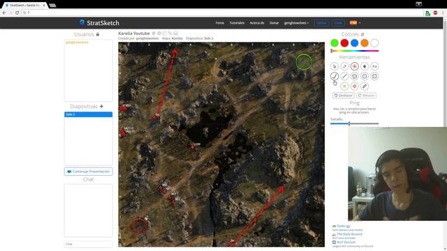This screenshot has height=251, width=447.
Task: Click the Unirse button in navbar
Action: click(321, 23)
